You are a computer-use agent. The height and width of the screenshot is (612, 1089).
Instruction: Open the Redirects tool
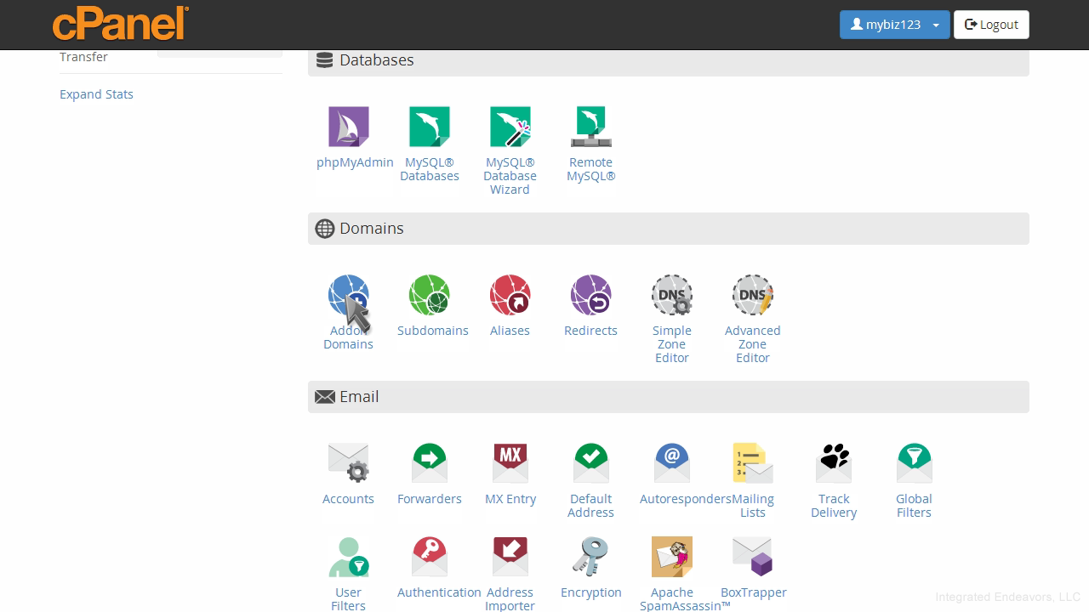tap(590, 296)
